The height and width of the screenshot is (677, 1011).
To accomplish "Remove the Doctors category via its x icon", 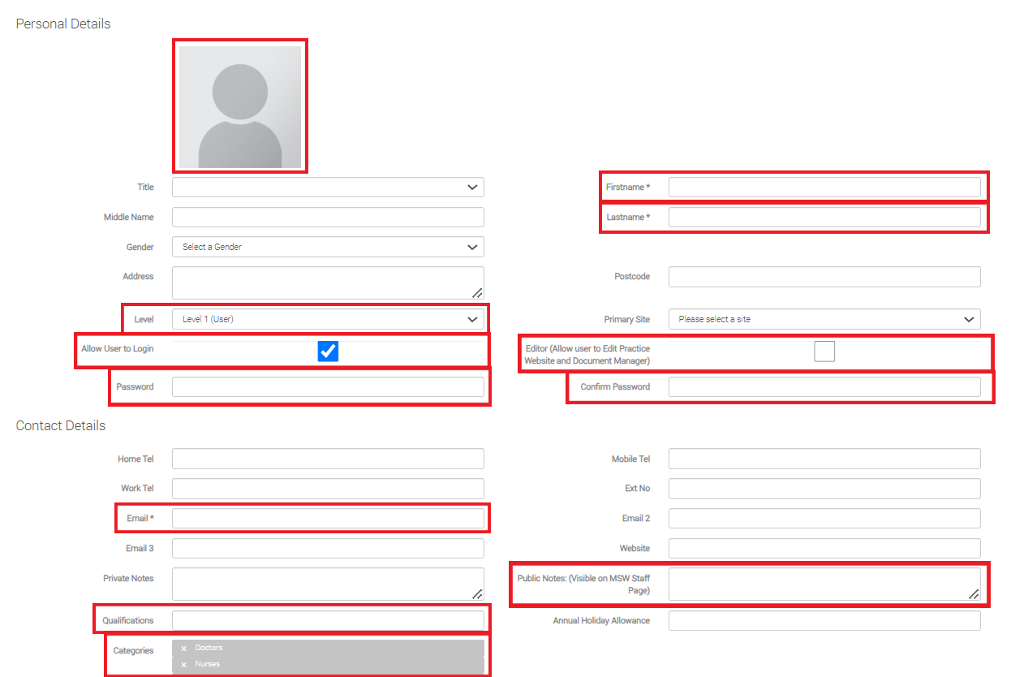I will [183, 648].
